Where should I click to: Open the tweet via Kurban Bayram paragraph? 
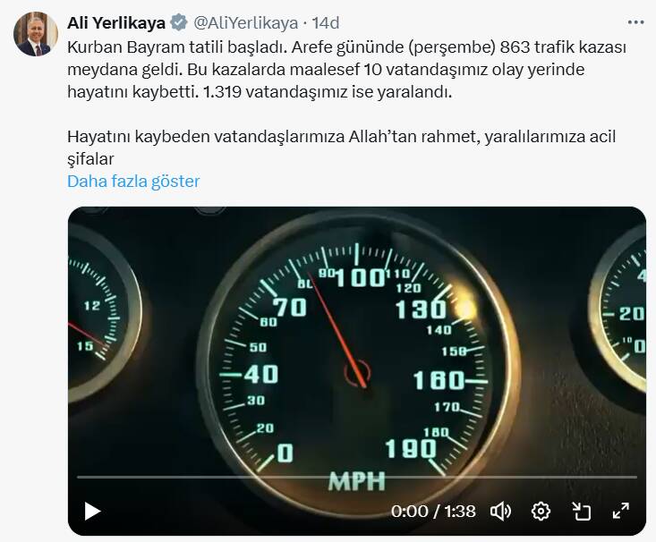click(346, 70)
